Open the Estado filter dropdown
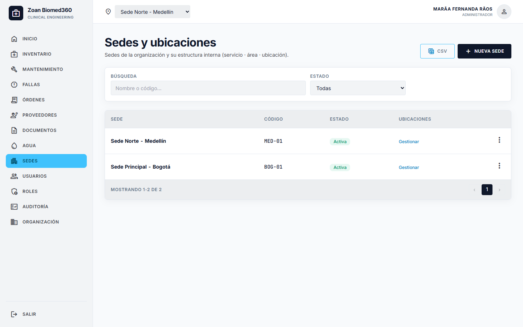 [358, 88]
